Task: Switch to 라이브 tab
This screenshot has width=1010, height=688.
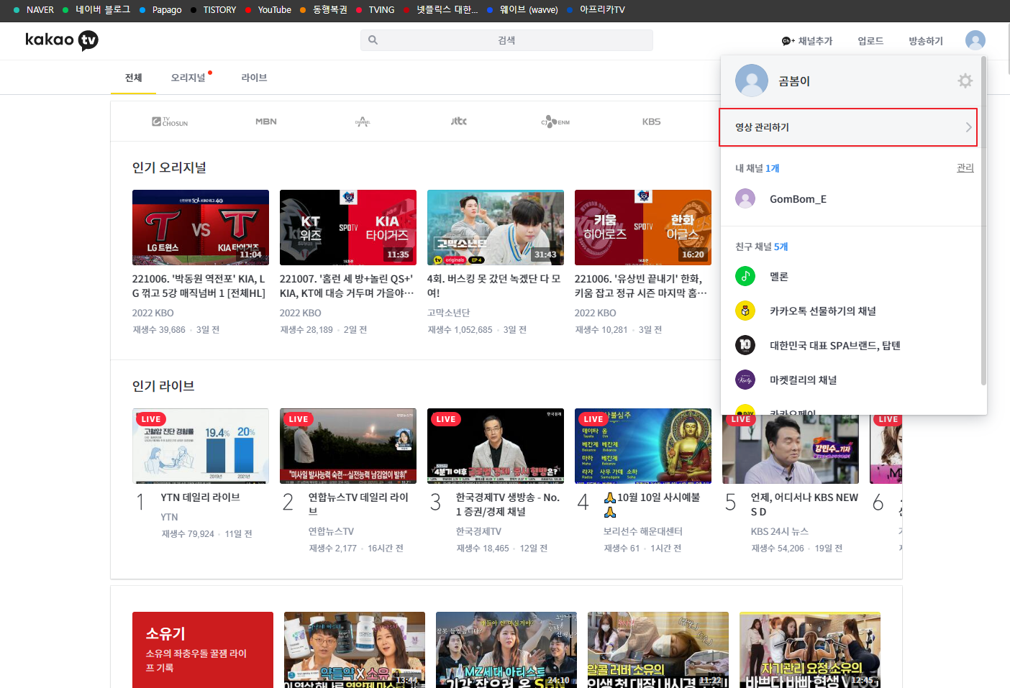Action: coord(254,78)
